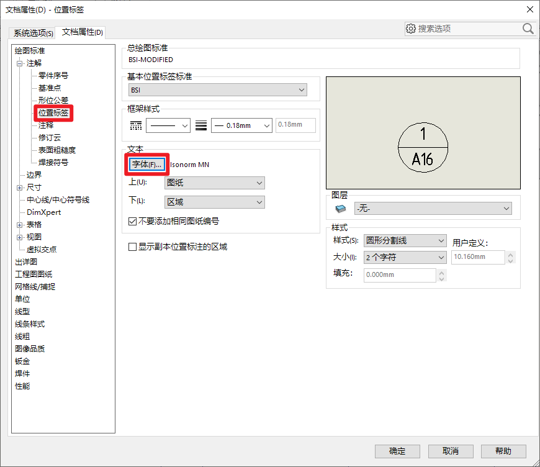Screen dimensions: 540x467
Task: Select 中心线/中心符号线 in the tree
Action: [x=58, y=200]
